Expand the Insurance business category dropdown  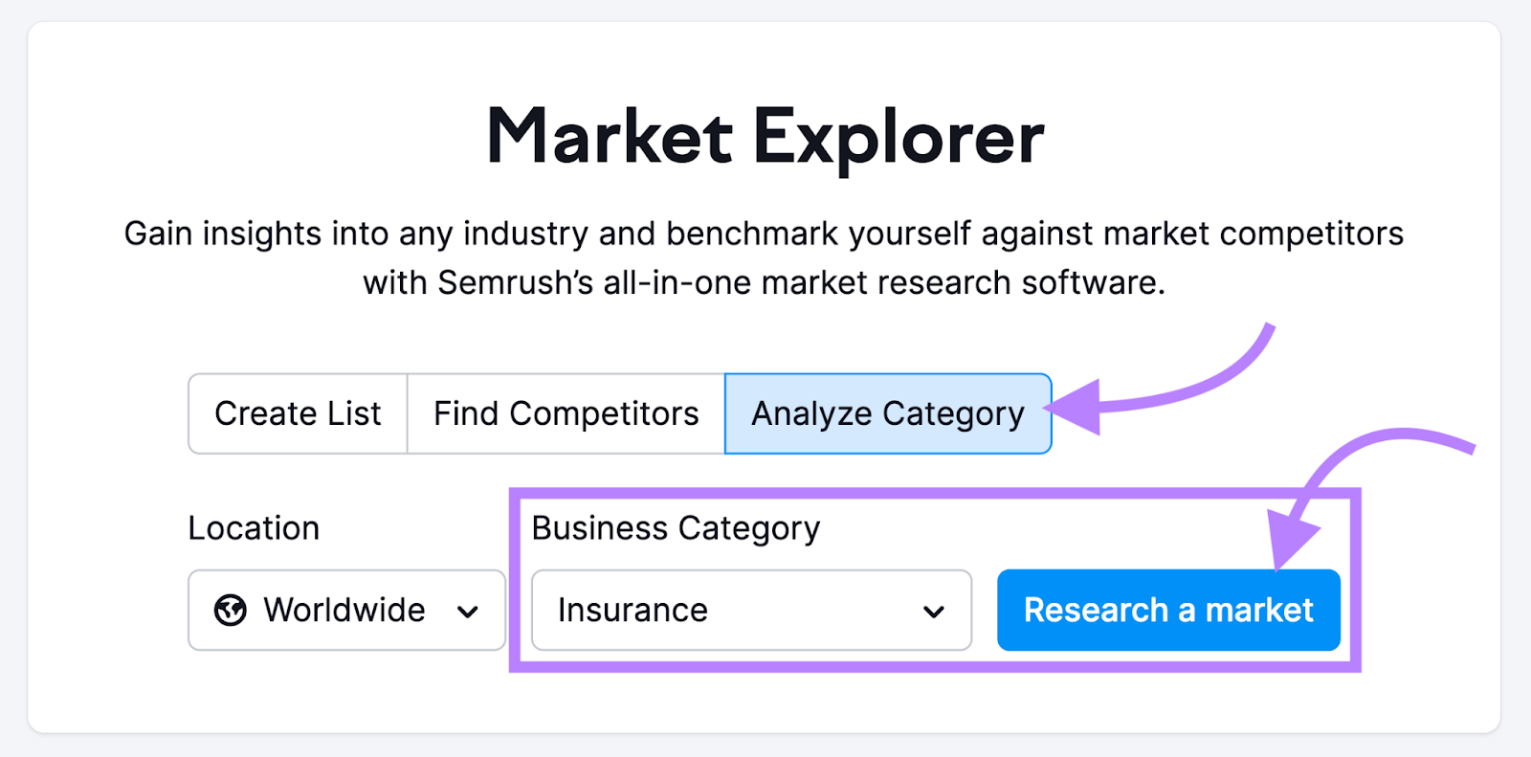click(751, 610)
